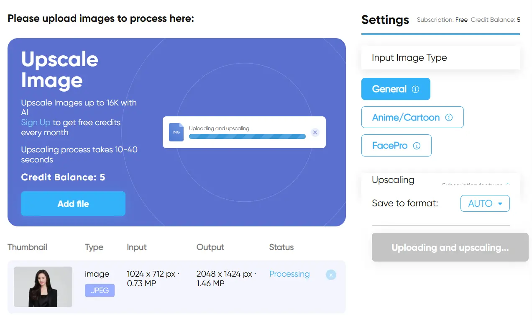Click the uploading progress bar
This screenshot has height=321, width=532.
click(247, 136)
